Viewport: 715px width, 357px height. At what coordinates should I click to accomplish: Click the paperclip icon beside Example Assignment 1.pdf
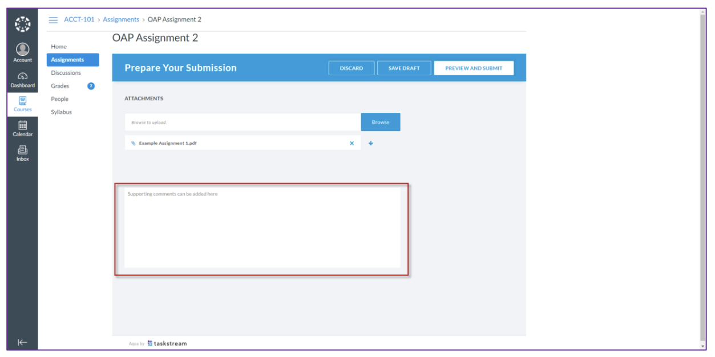coord(134,143)
